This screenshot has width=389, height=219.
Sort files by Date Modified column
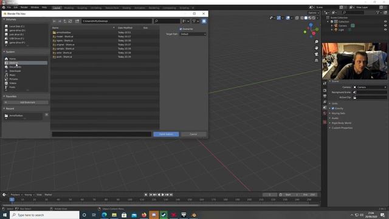coord(125,28)
